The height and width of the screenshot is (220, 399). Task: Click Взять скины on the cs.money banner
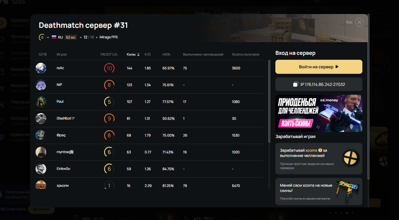click(x=295, y=123)
